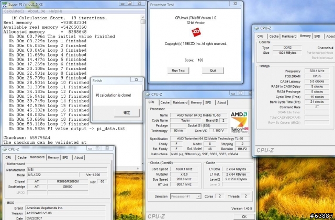Switch to About tab in CPU-Z processor window

(x=221, y=102)
